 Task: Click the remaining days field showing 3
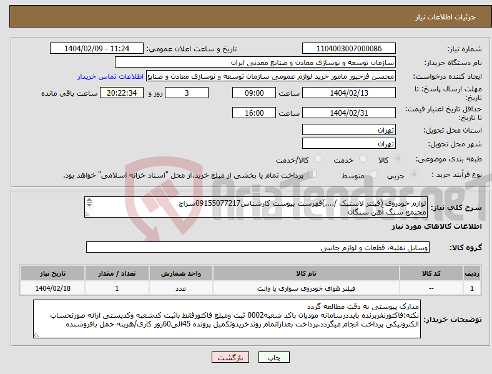[187, 93]
